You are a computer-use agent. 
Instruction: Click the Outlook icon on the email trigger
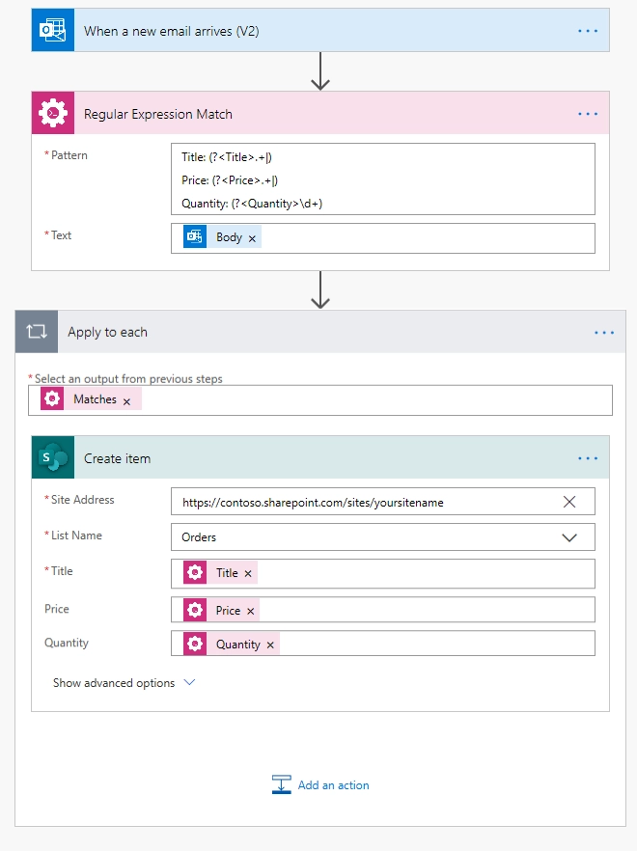point(53,31)
